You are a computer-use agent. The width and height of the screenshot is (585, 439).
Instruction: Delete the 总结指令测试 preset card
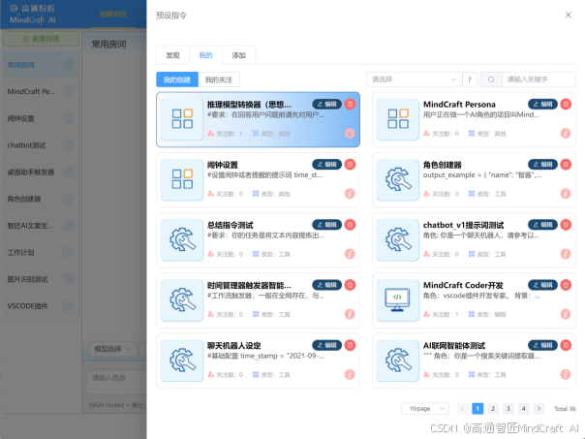(350, 225)
